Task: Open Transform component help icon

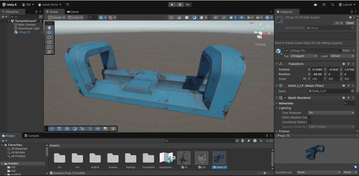Action: coord(344,64)
